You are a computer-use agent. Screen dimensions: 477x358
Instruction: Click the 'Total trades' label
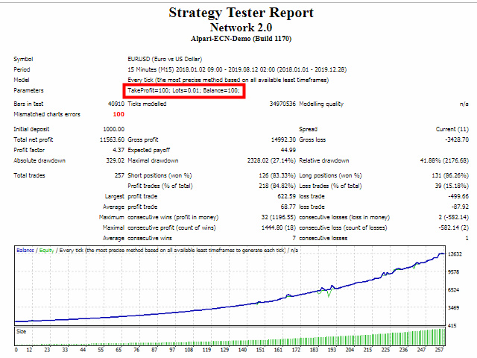click(29, 175)
